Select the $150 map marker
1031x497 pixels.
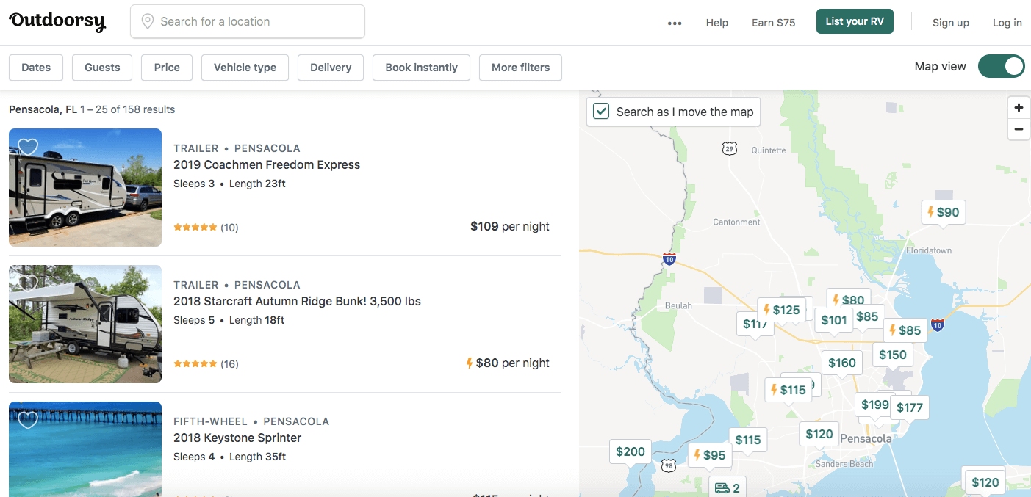(893, 355)
